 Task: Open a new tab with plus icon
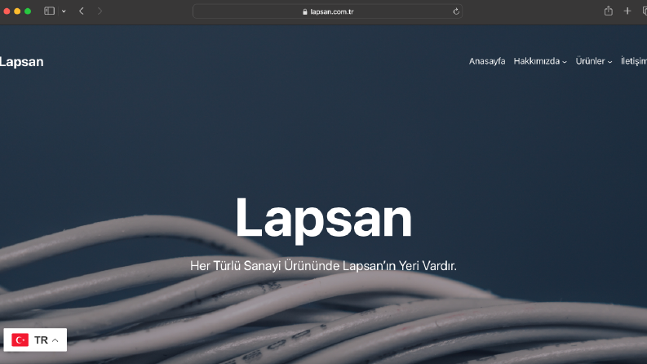click(x=627, y=11)
